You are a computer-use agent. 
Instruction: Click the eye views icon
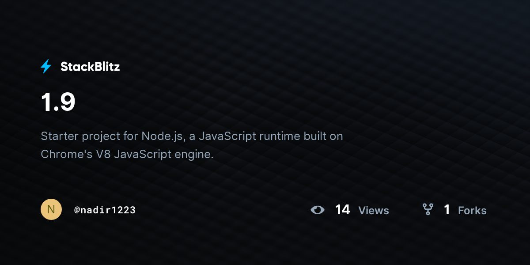pyautogui.click(x=317, y=210)
